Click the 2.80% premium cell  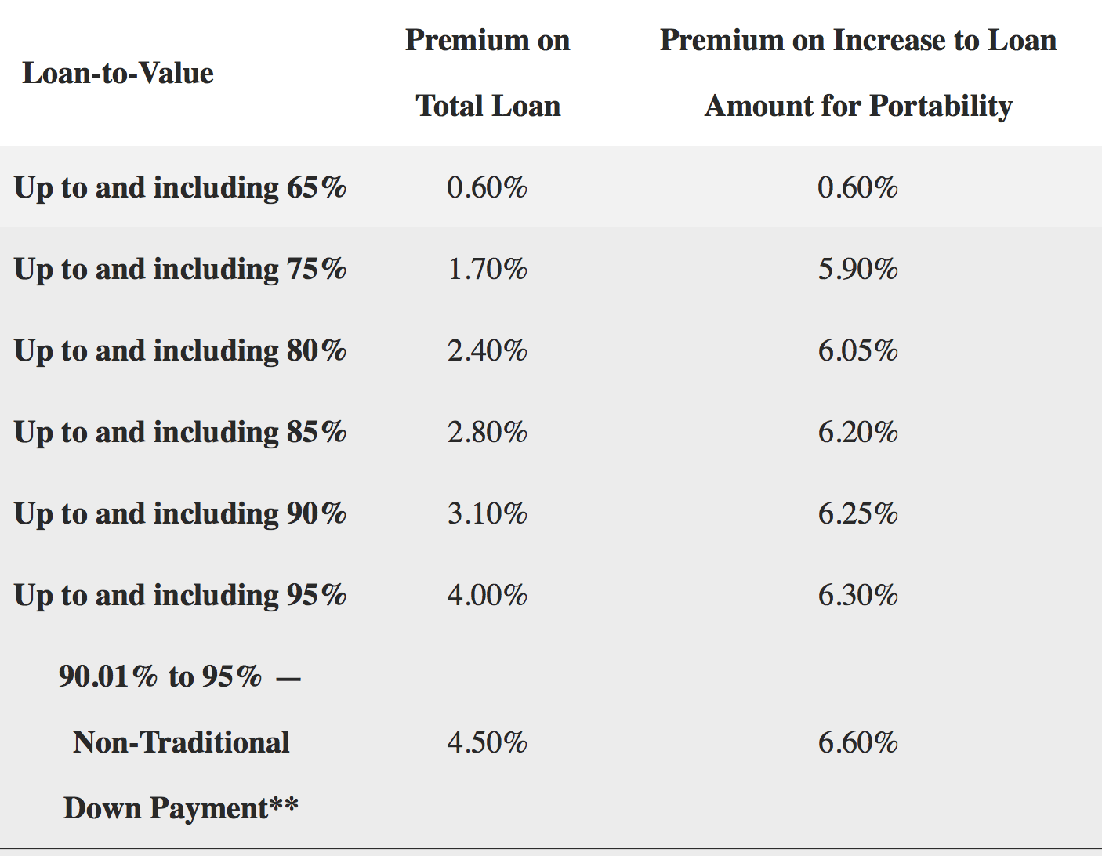(488, 433)
